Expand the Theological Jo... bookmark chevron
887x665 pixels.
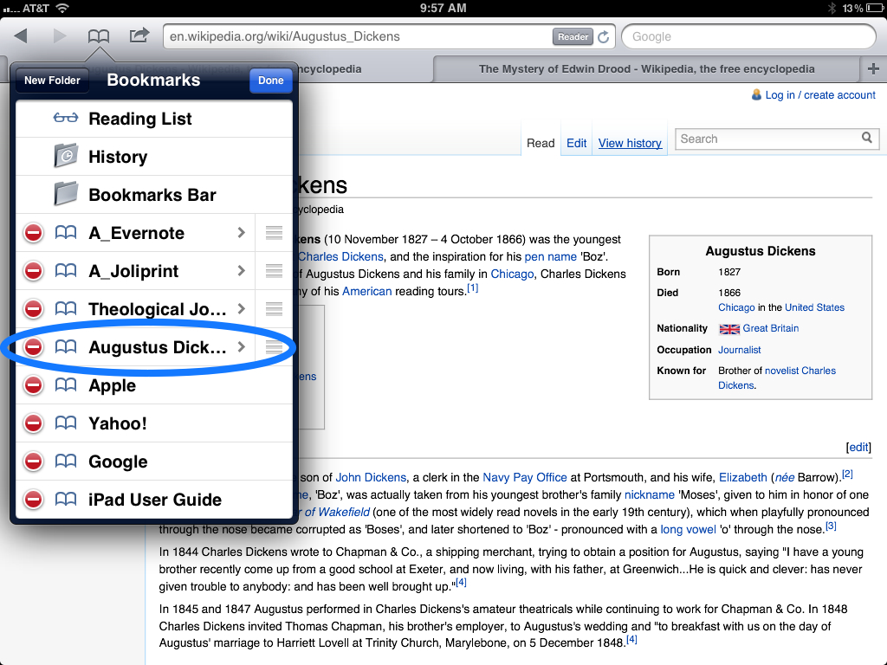pyautogui.click(x=241, y=309)
